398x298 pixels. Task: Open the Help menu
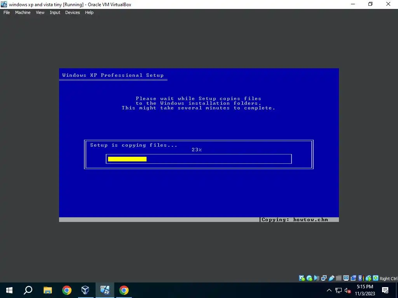(89, 12)
